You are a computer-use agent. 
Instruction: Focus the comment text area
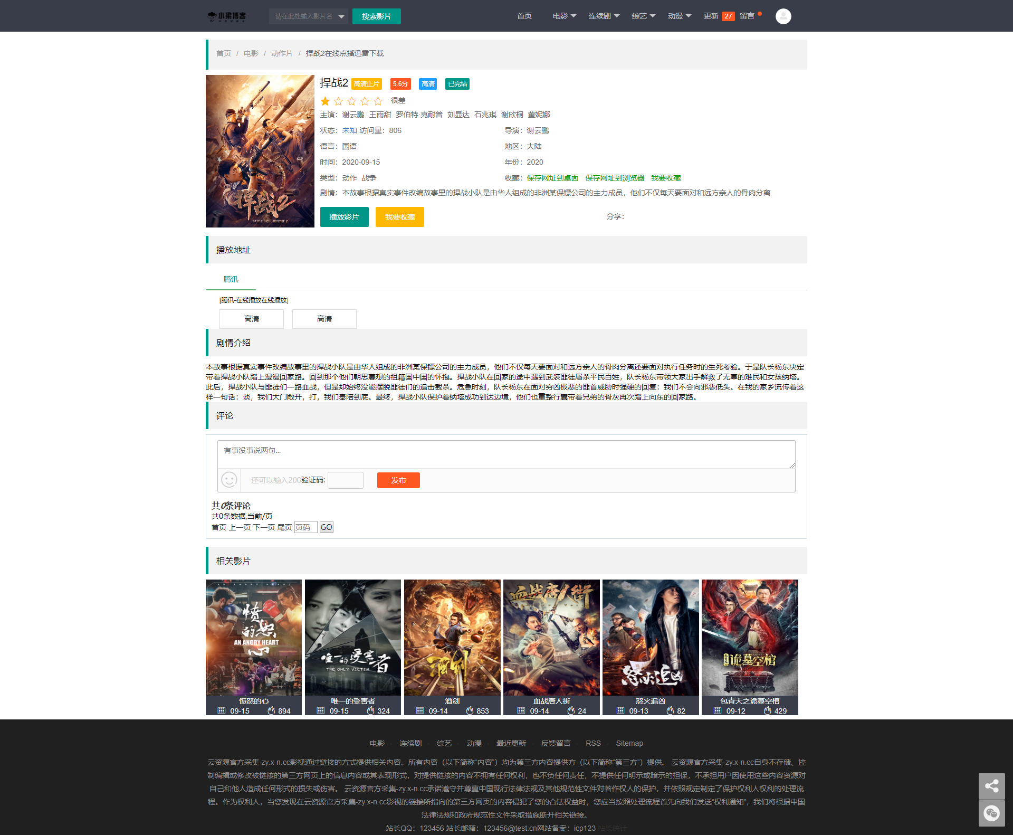click(506, 454)
